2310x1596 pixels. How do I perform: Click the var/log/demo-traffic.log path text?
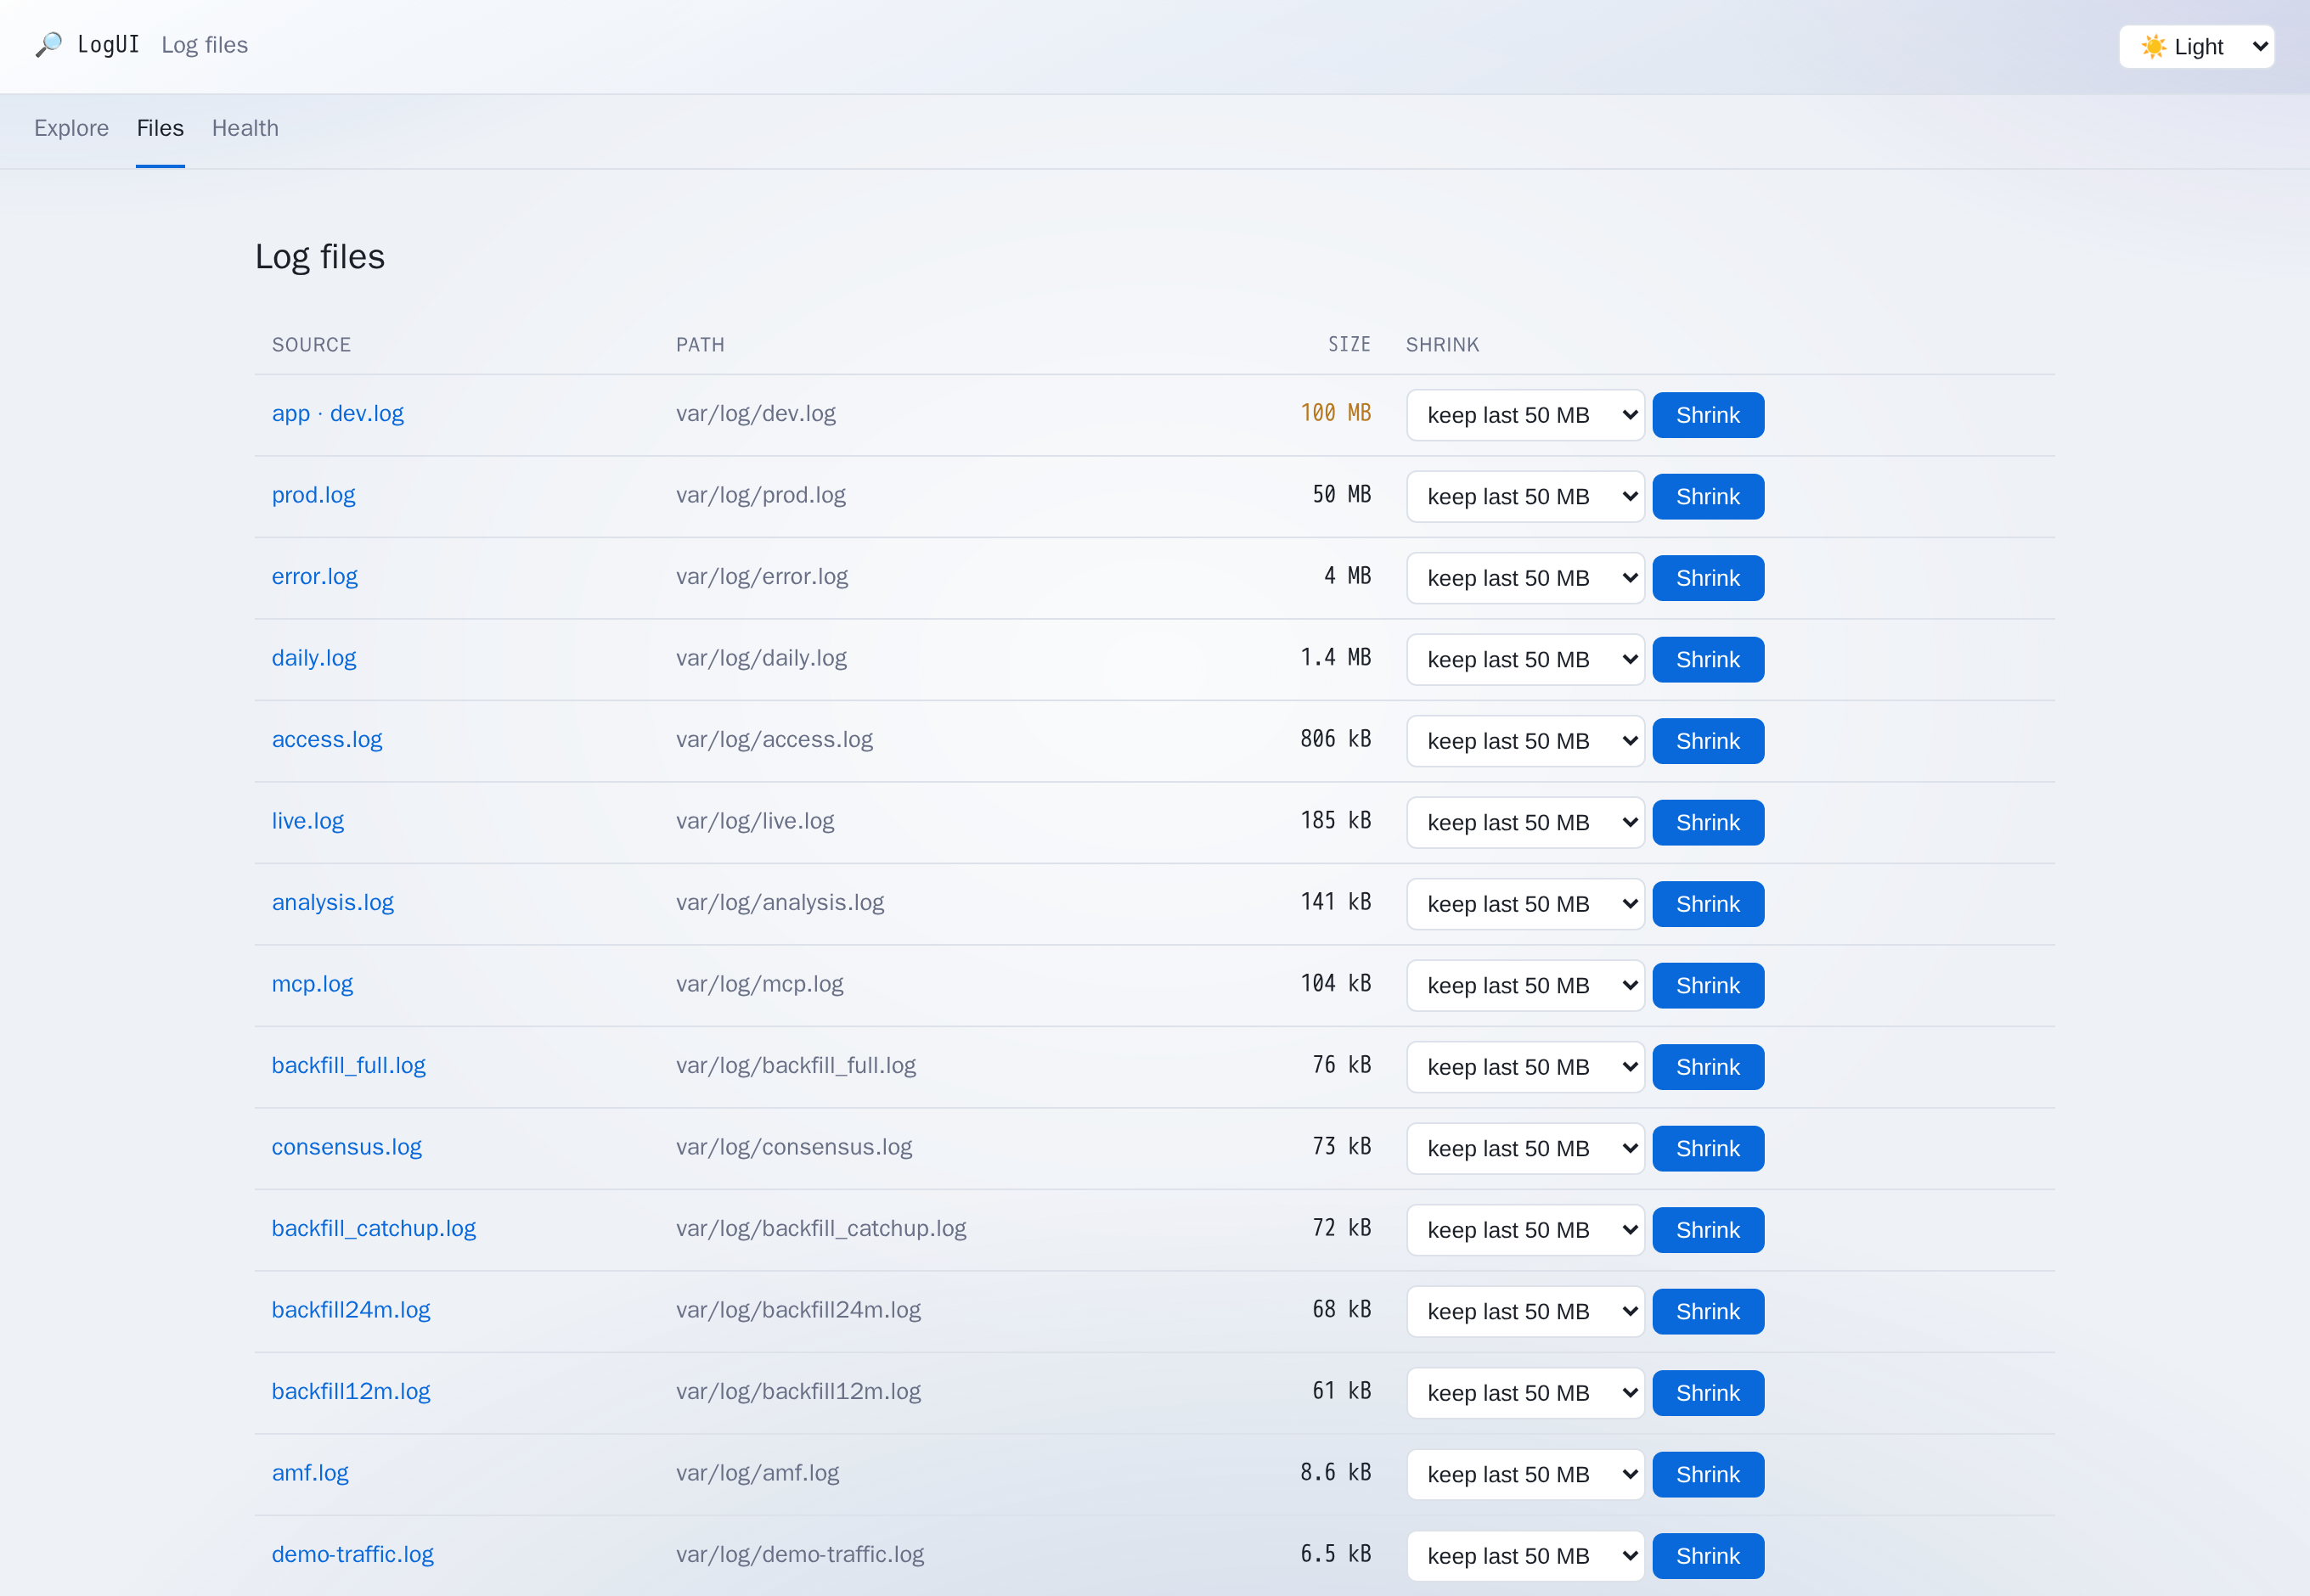[x=799, y=1554]
